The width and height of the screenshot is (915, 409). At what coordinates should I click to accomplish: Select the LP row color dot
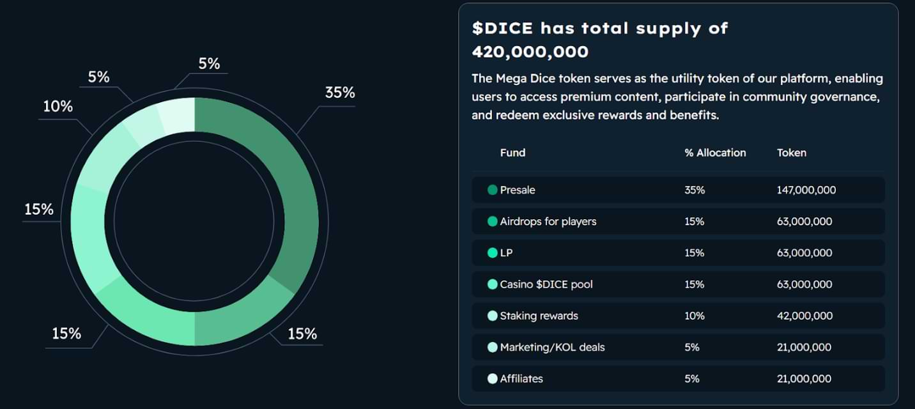coord(492,252)
